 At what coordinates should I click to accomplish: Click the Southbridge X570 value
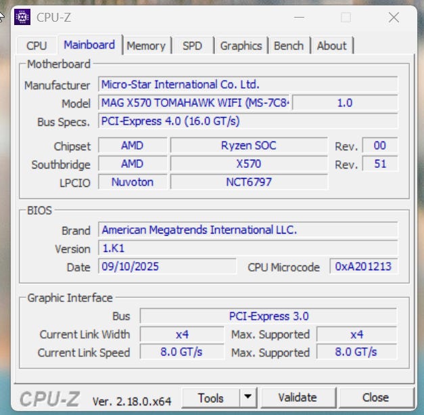click(x=249, y=164)
